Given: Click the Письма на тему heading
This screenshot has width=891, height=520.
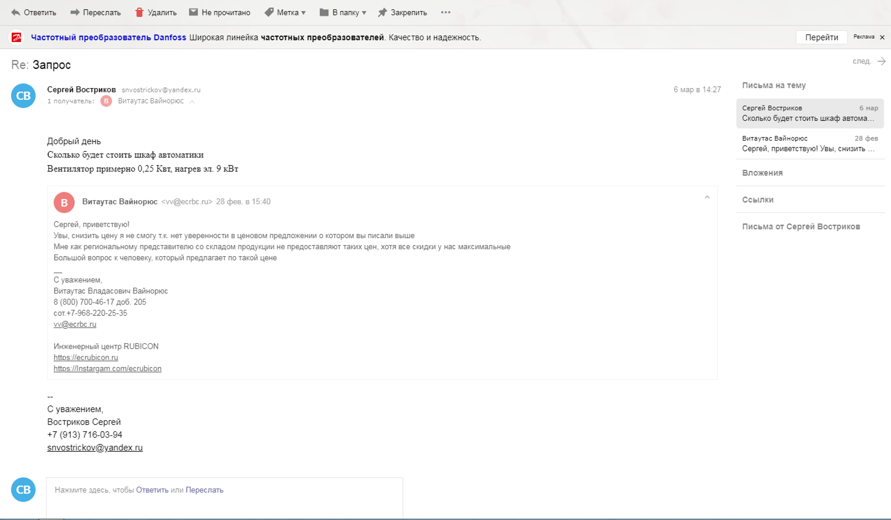Looking at the screenshot, I should (x=774, y=85).
